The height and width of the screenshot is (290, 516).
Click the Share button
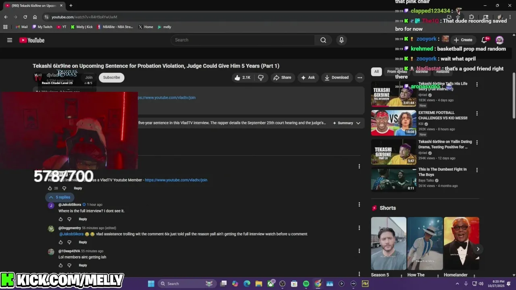(282, 77)
